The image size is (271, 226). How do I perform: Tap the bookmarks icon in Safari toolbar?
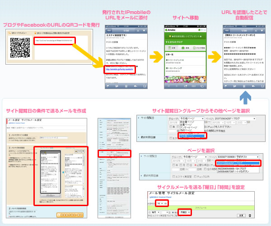click(194, 86)
